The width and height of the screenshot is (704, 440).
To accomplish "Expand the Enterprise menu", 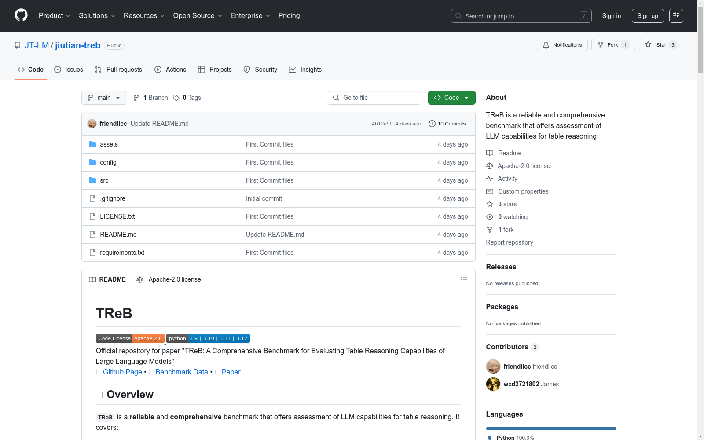I will [250, 15].
